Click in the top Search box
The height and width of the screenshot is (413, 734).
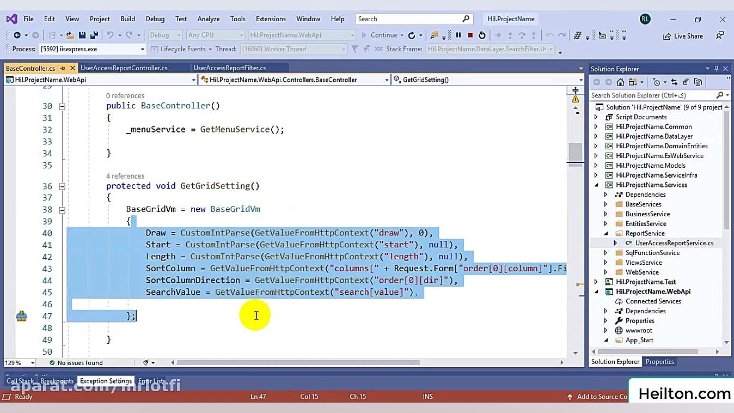coord(414,19)
